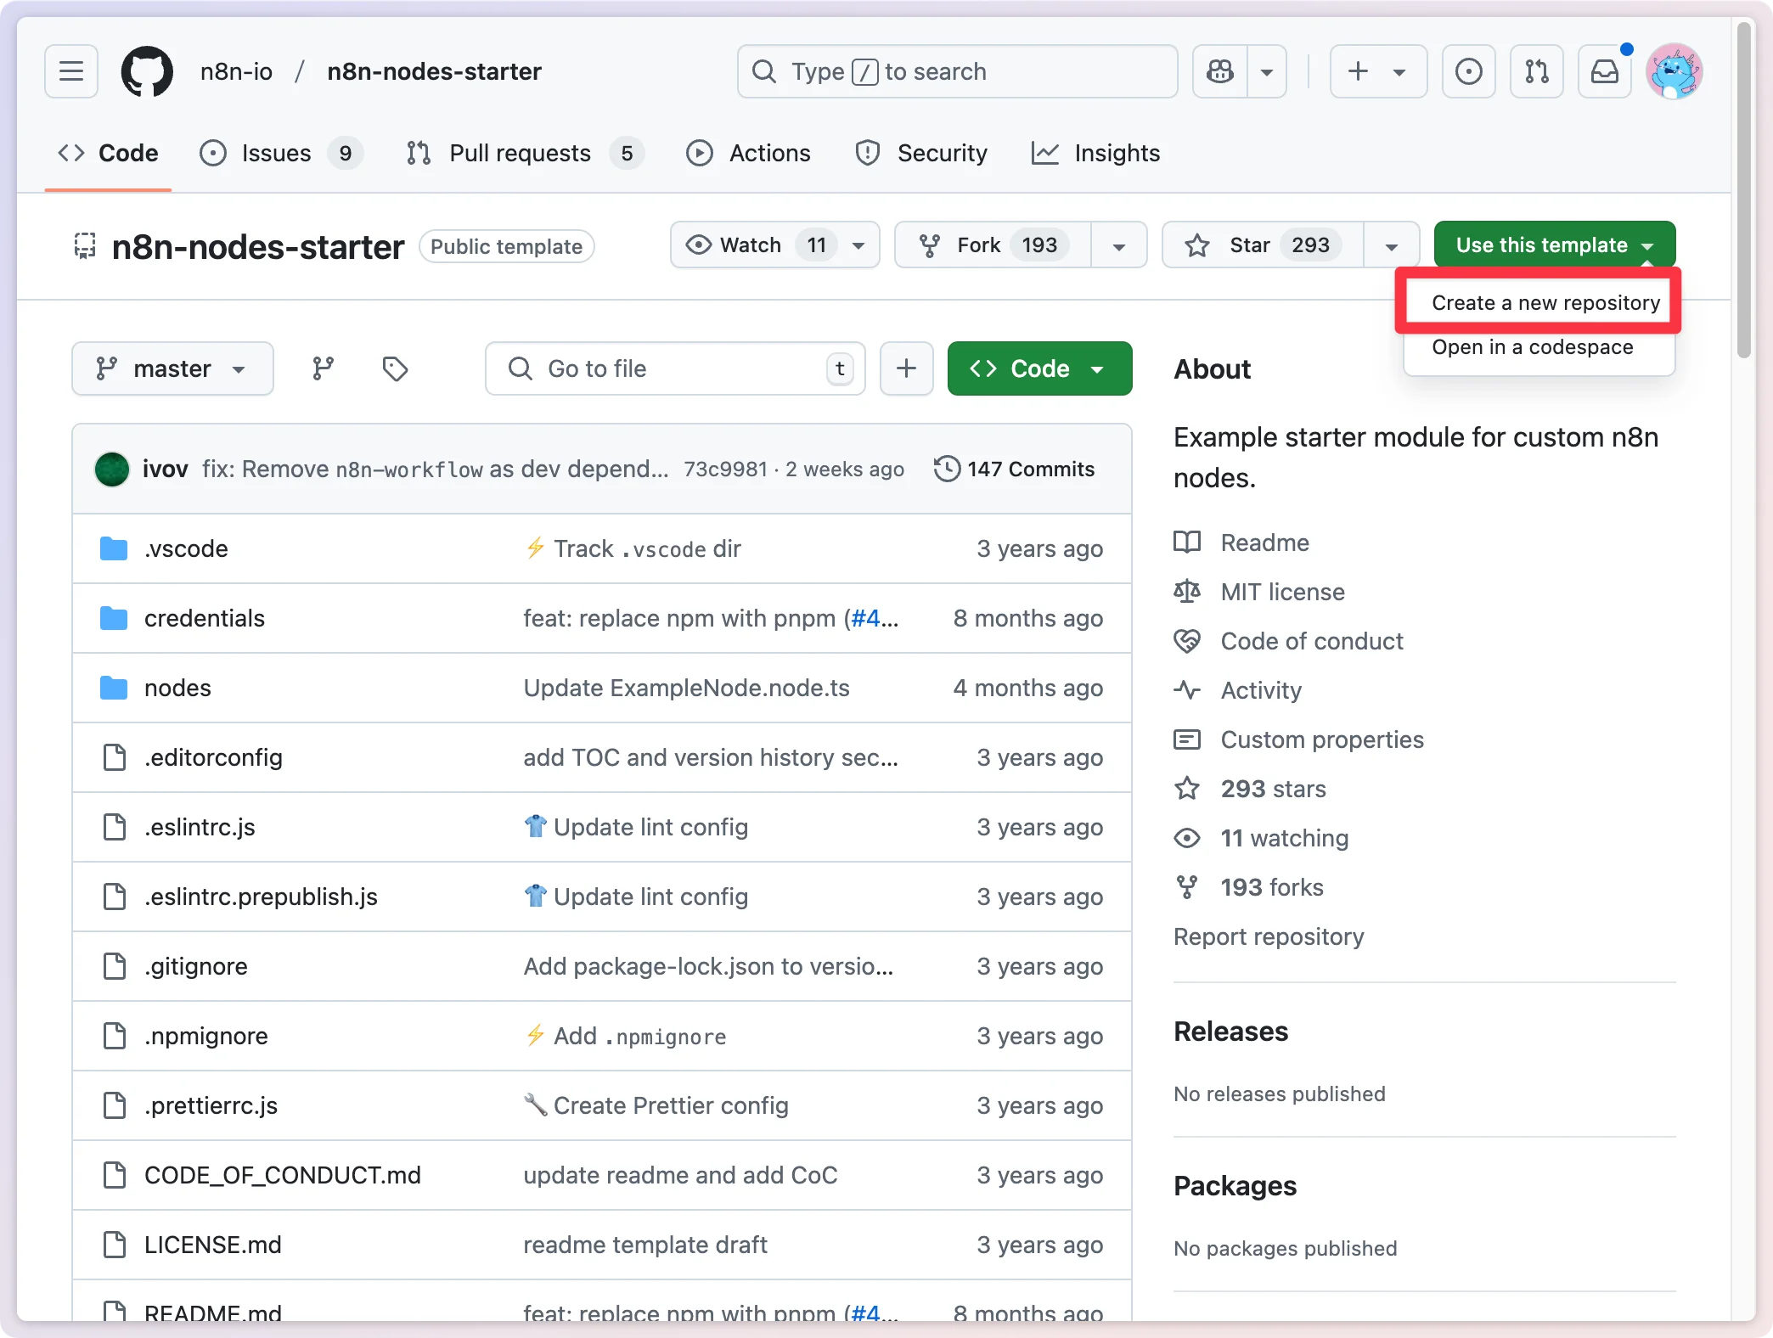View the 147 Commits history
This screenshot has height=1338, width=1773.
[1016, 469]
